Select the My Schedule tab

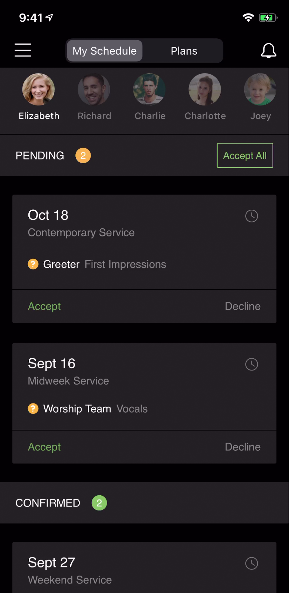(104, 51)
